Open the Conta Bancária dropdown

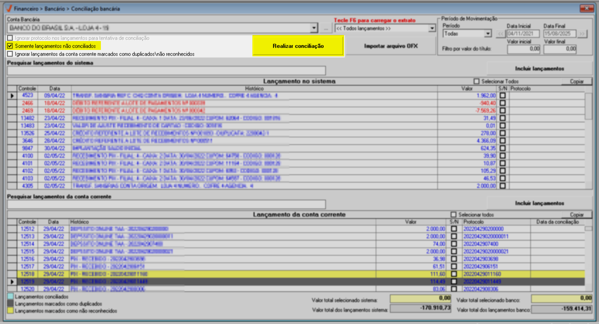314,28
